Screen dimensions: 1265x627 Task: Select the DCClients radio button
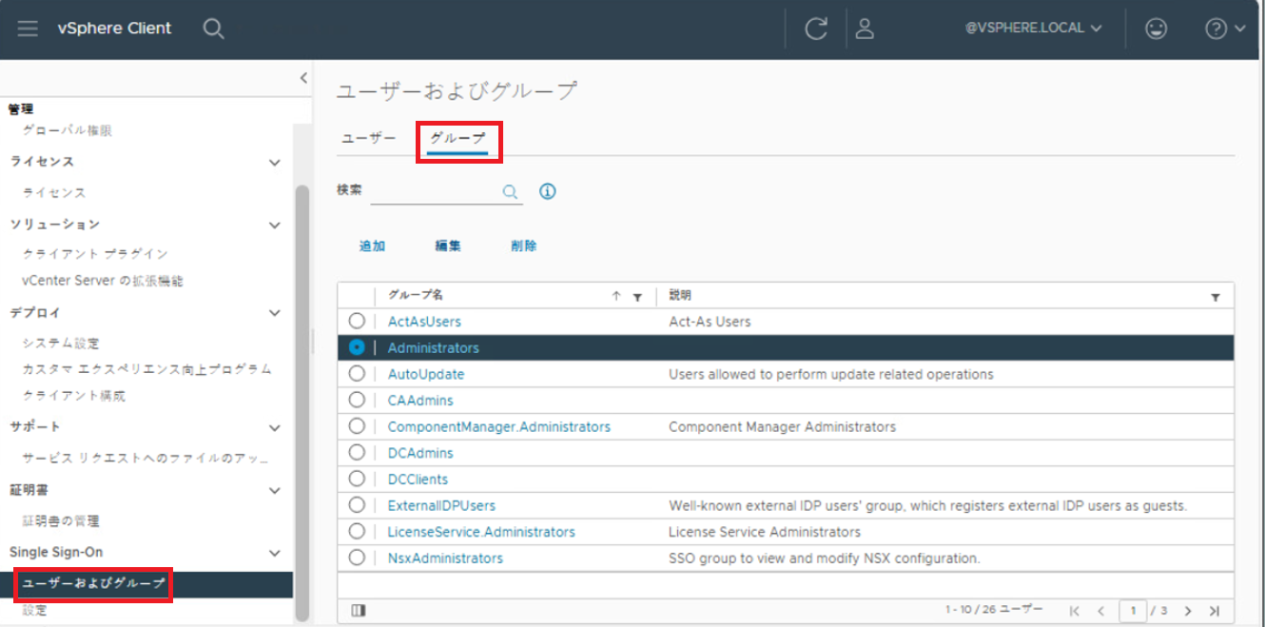coord(357,479)
